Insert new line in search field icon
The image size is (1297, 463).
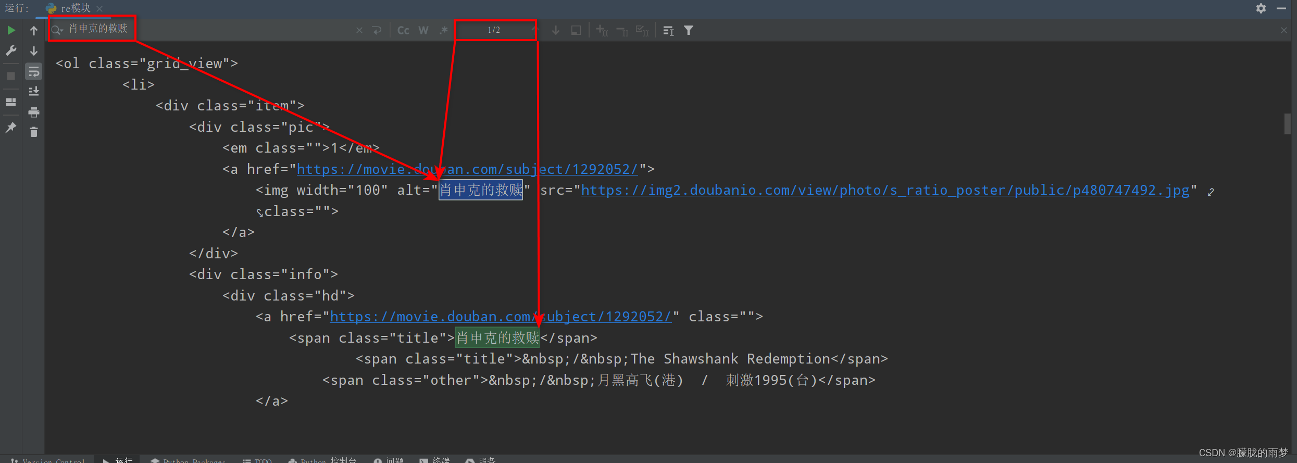377,30
